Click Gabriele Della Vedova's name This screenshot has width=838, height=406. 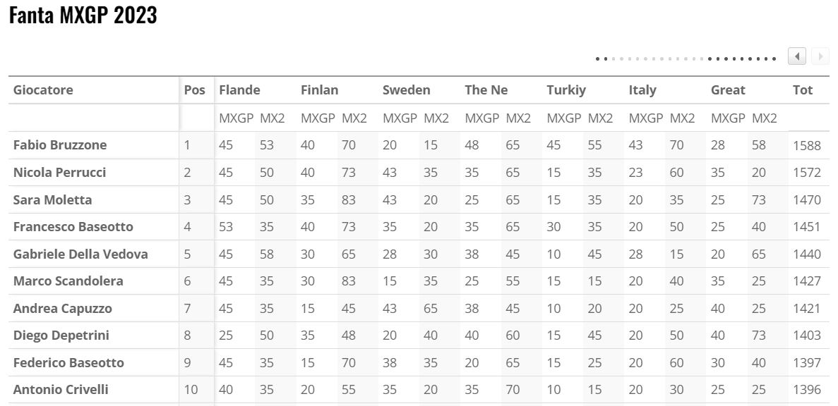tap(80, 254)
